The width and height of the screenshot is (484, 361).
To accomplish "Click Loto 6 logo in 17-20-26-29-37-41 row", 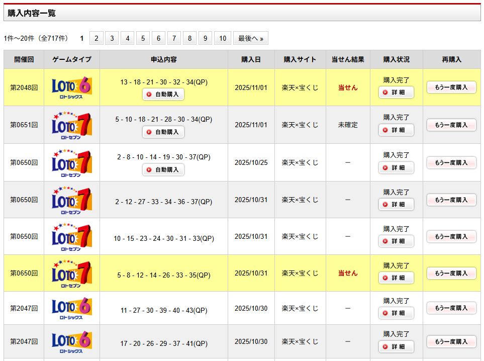I will click(x=72, y=342).
